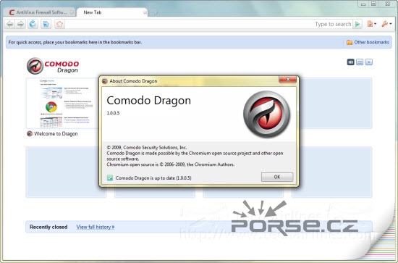Expand the new tab page options dropdown
398x263 pixels.
(x=369, y=62)
